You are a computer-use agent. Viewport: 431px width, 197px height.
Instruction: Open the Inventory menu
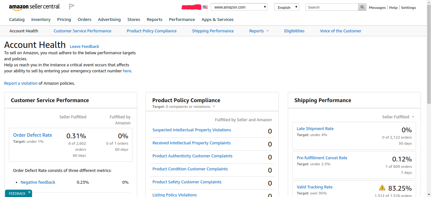pos(41,19)
